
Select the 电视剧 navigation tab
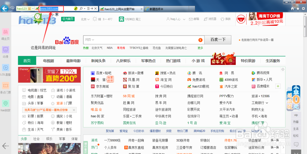pyautogui.click(x=49, y=61)
